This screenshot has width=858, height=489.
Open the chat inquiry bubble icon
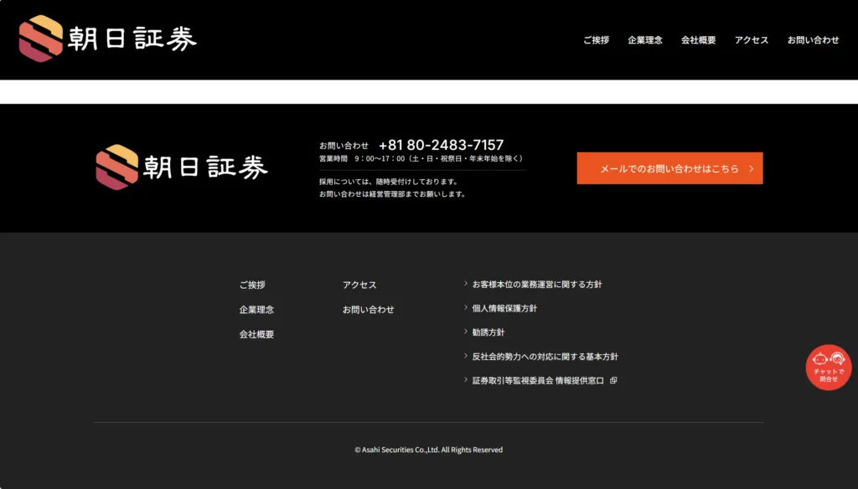828,367
